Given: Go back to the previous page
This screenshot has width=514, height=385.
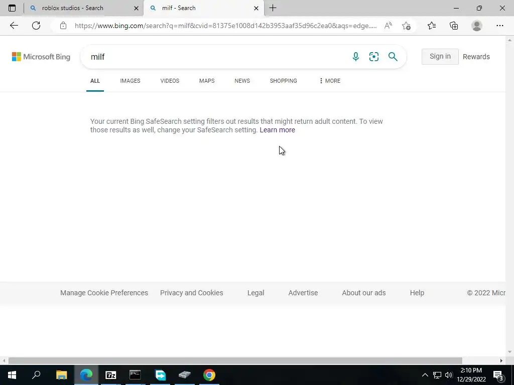Looking at the screenshot, I should click(14, 26).
